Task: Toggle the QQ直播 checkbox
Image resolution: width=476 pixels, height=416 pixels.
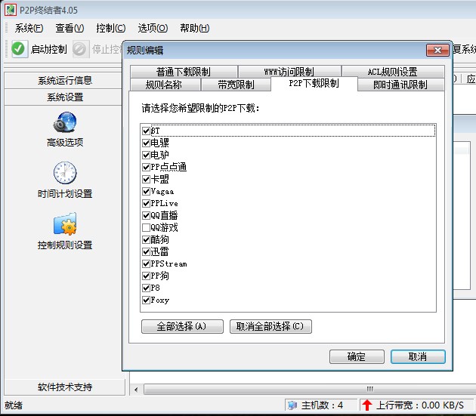Action: (x=146, y=215)
